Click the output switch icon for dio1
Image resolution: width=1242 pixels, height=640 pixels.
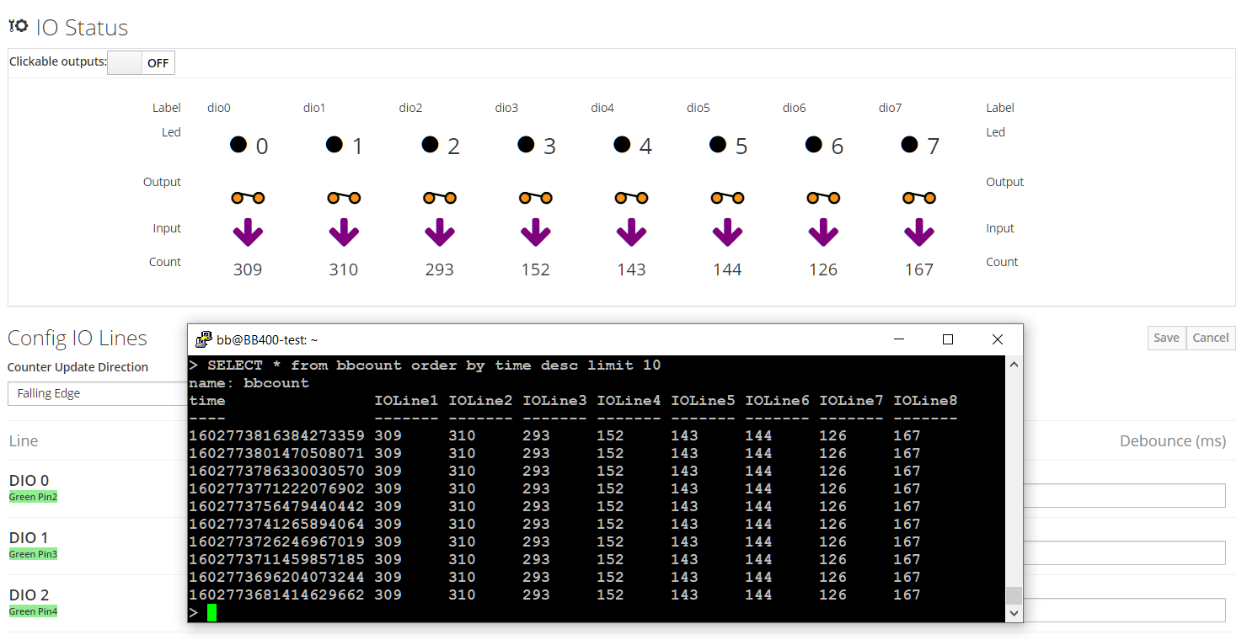click(x=344, y=198)
